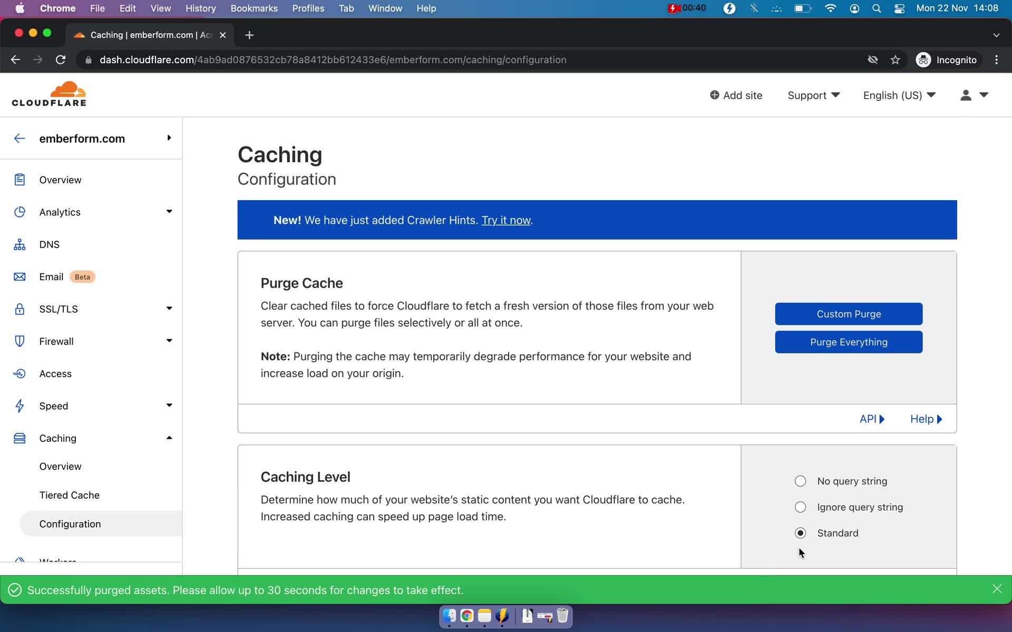Select Ignore query string radio button

coord(800,507)
